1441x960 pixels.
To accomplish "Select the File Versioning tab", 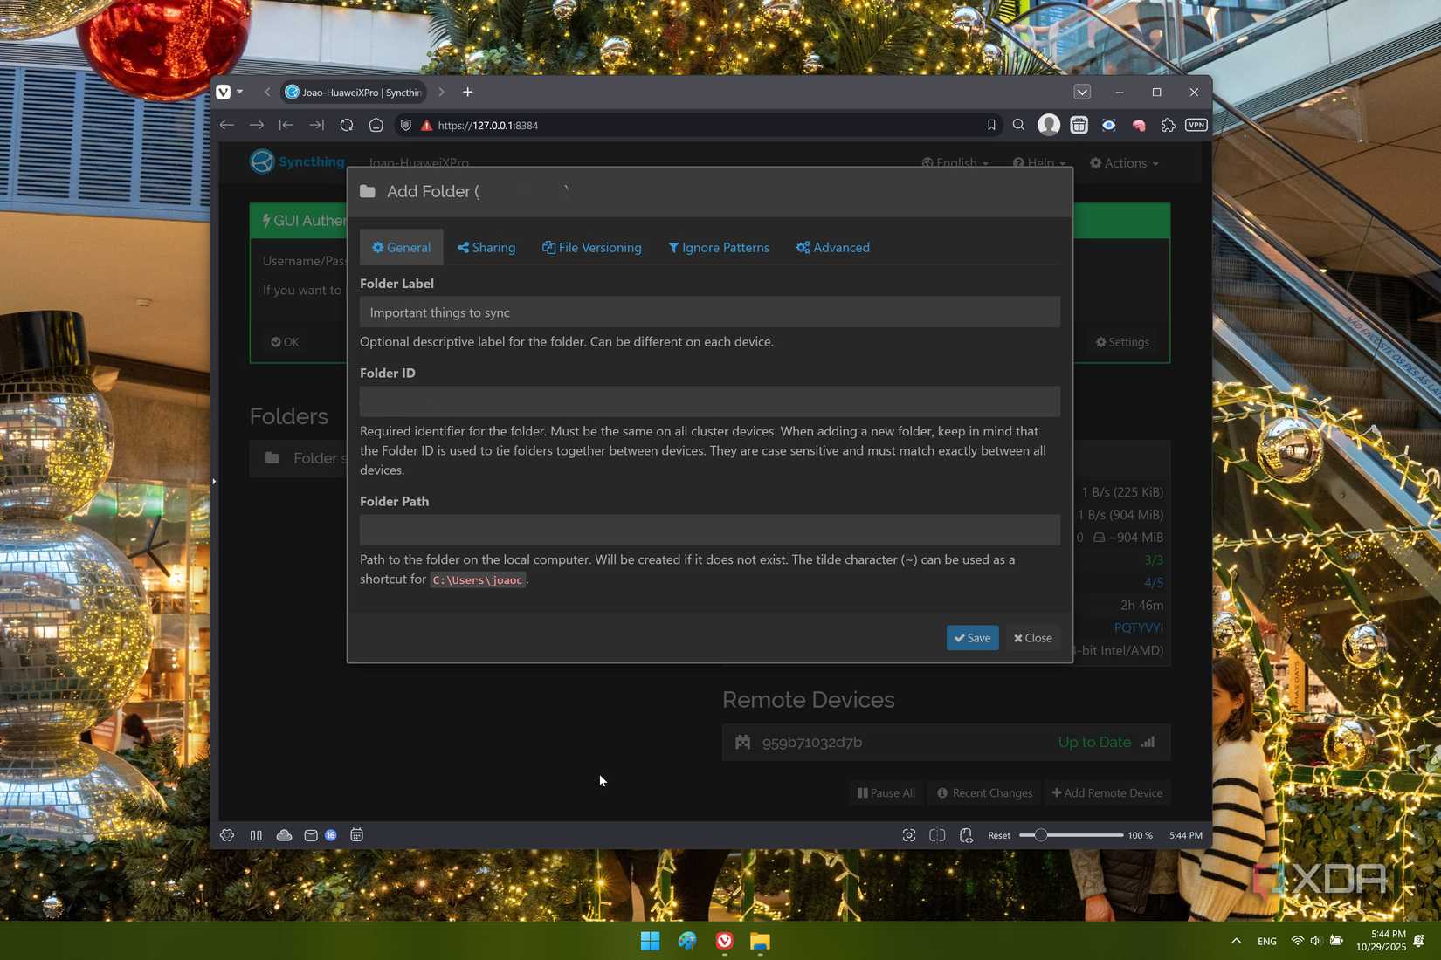I will point(591,247).
